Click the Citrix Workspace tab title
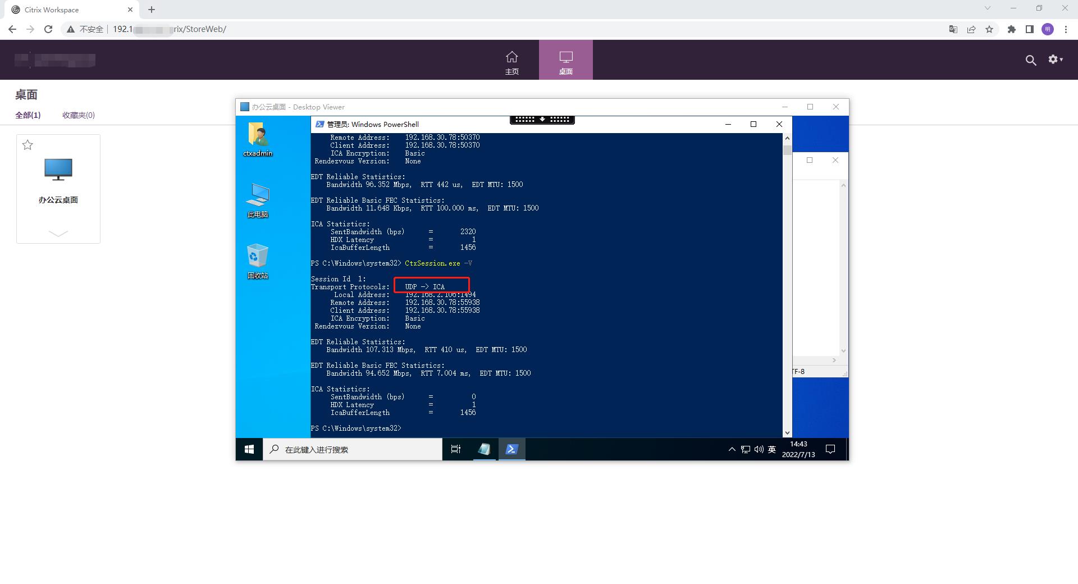Screen dimensions: 1078x584 [52, 10]
